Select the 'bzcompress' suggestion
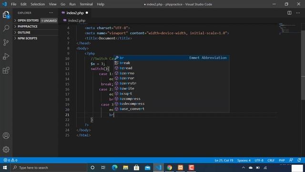 tap(172, 99)
